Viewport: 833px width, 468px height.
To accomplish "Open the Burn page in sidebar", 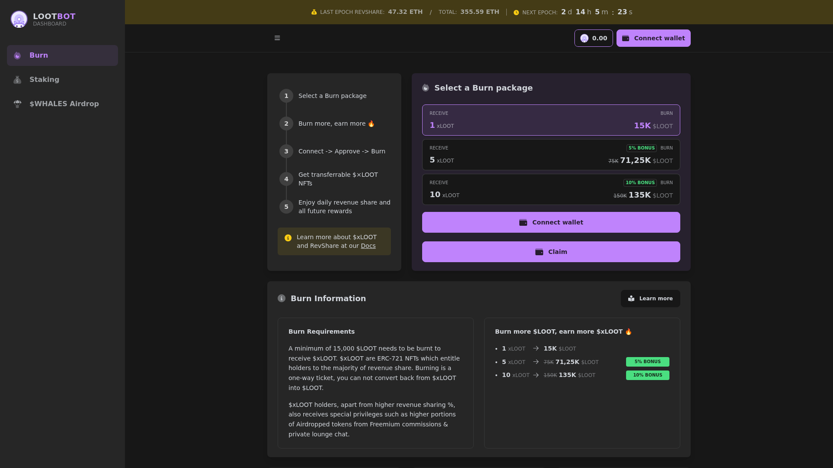I will (62, 55).
